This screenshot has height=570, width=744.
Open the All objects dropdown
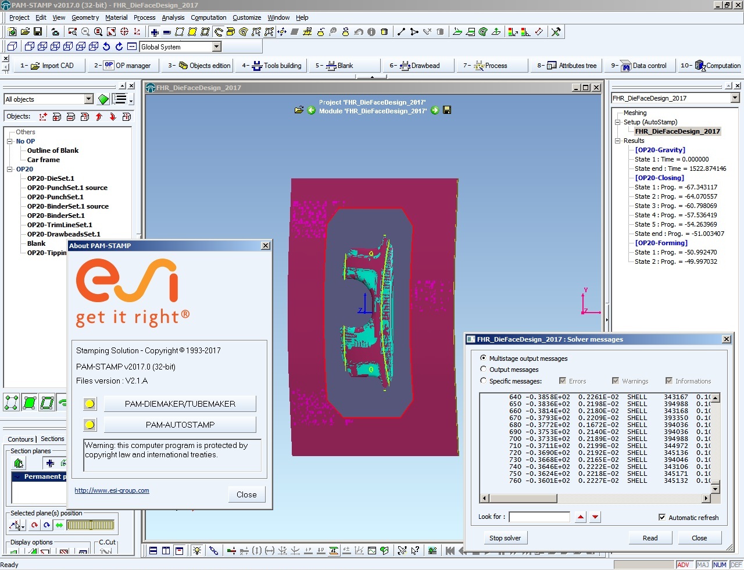[x=88, y=99]
